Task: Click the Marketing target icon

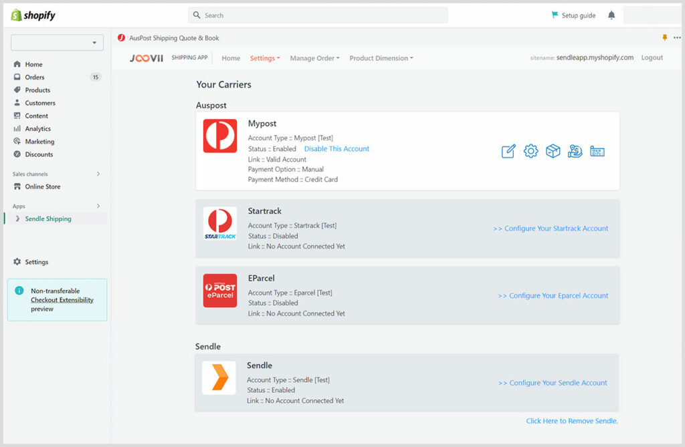Action: pyautogui.click(x=17, y=142)
